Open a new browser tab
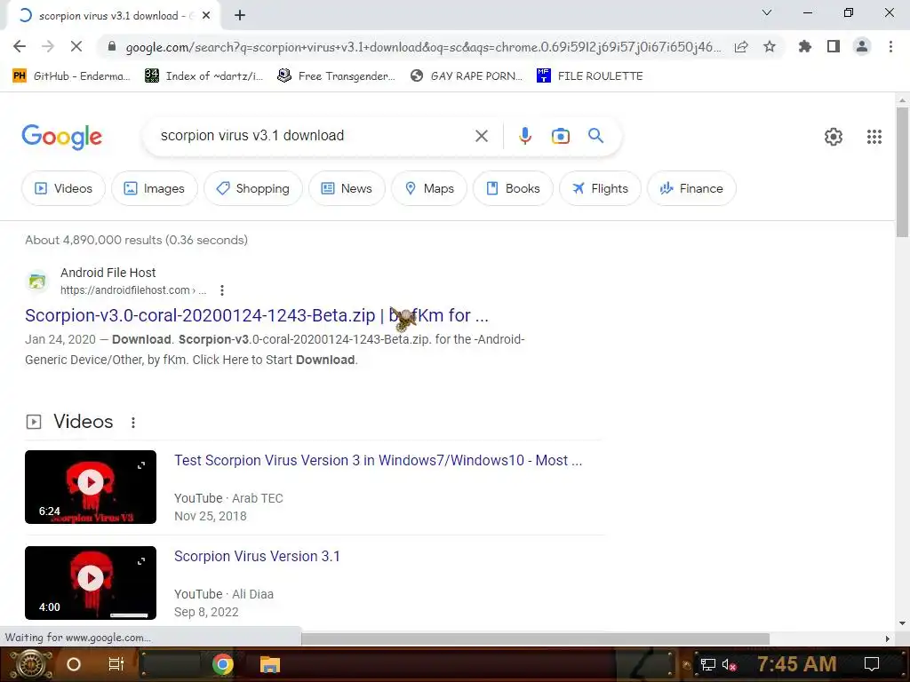The image size is (910, 682). point(240,16)
